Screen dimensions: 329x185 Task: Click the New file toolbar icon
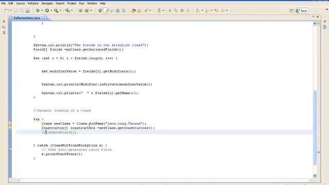[x=7, y=10]
